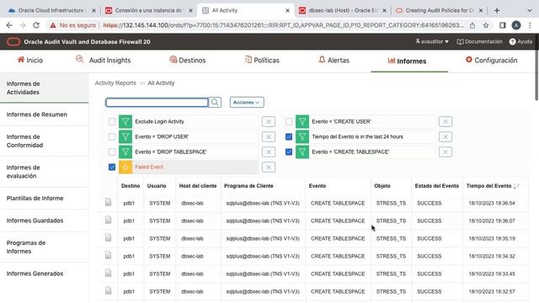Enable the Evento = 'DROP USER' checkbox
This screenshot has width=539, height=303.
point(112,136)
